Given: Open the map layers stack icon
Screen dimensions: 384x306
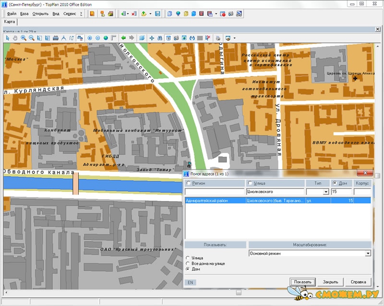Looking at the screenshot, I should click(142, 38).
